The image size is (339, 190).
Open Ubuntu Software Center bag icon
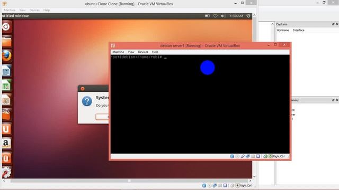coord(6,115)
